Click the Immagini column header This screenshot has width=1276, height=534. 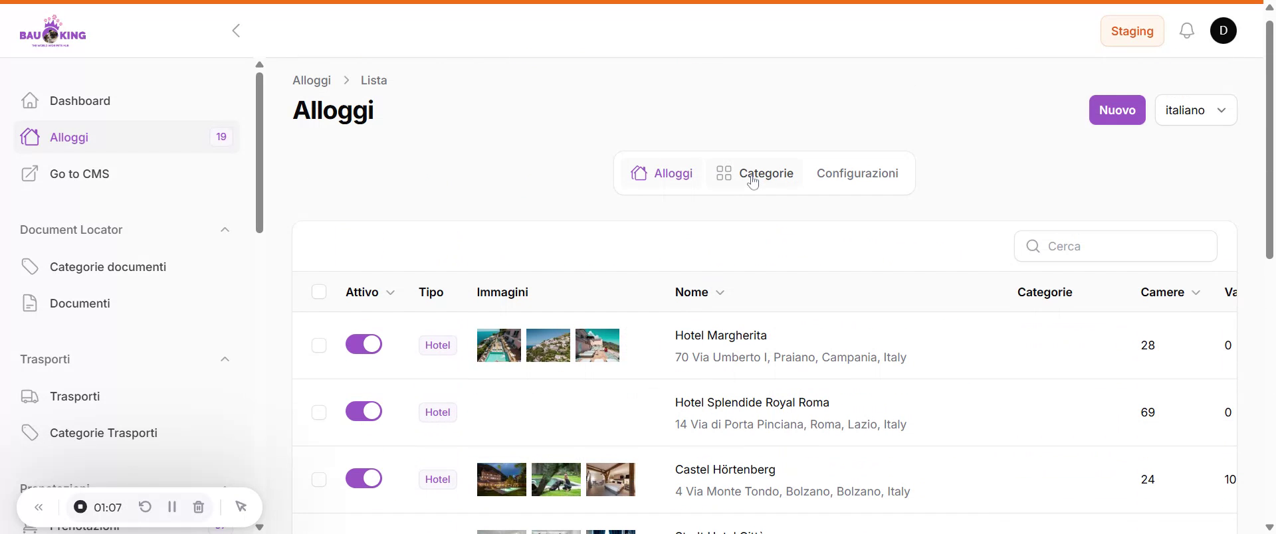(x=502, y=292)
